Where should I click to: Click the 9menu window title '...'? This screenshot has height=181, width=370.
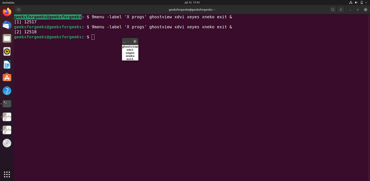[124, 42]
